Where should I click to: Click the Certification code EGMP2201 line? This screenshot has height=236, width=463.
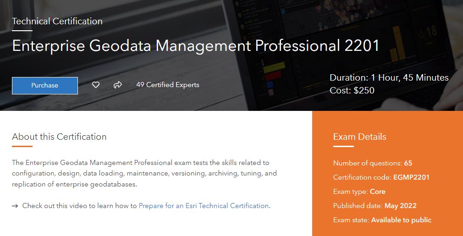(x=381, y=177)
